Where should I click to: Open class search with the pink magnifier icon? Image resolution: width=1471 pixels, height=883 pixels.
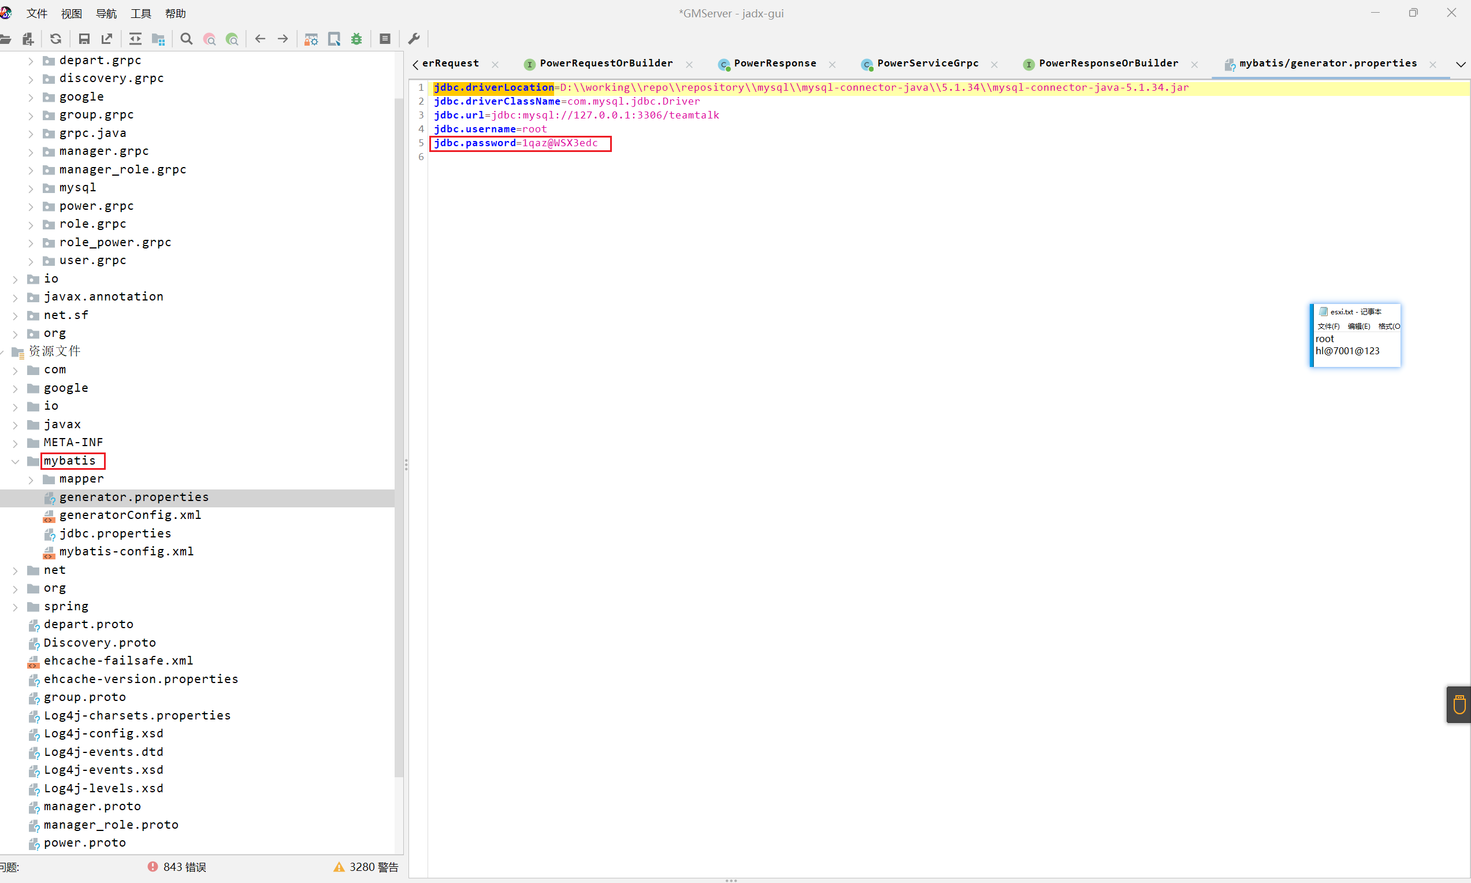pyautogui.click(x=209, y=39)
